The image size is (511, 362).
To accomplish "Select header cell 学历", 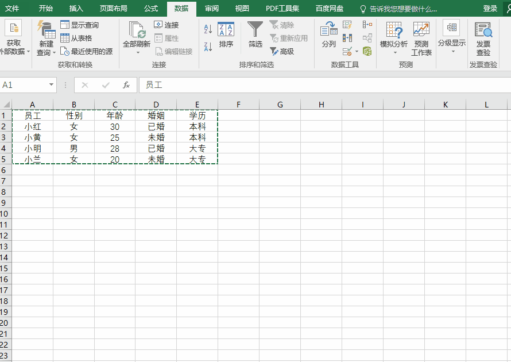I will tap(197, 115).
